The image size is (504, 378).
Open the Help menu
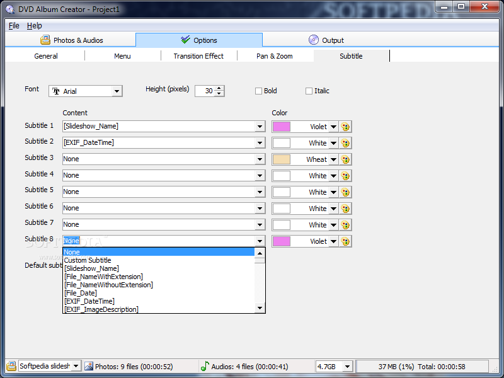pyautogui.click(x=35, y=26)
